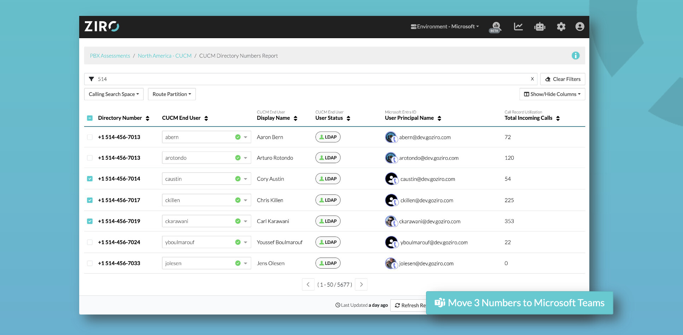
Task: Uncheck the +1 514-456-7019 row
Action: pos(90,221)
